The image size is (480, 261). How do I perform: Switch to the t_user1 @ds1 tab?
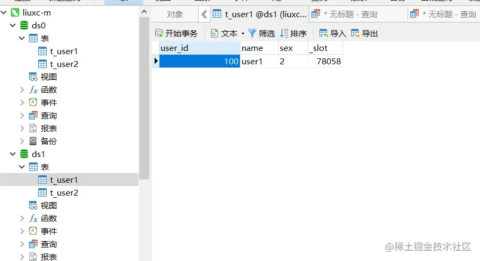259,14
